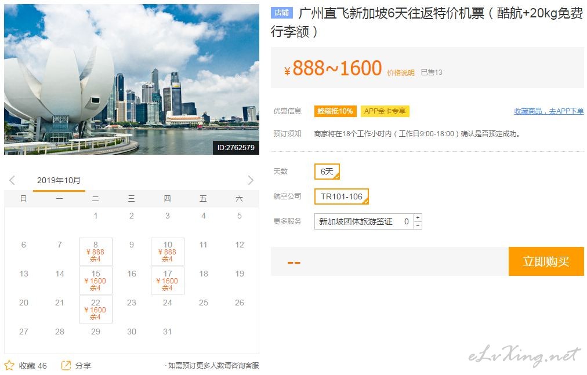Click calendar date 31
The height and width of the screenshot is (375, 587).
167,332
